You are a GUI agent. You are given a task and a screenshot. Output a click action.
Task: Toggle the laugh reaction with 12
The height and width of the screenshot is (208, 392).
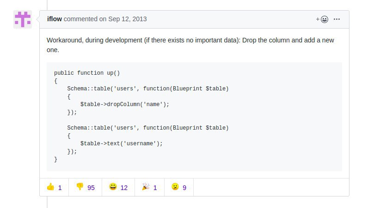point(118,187)
